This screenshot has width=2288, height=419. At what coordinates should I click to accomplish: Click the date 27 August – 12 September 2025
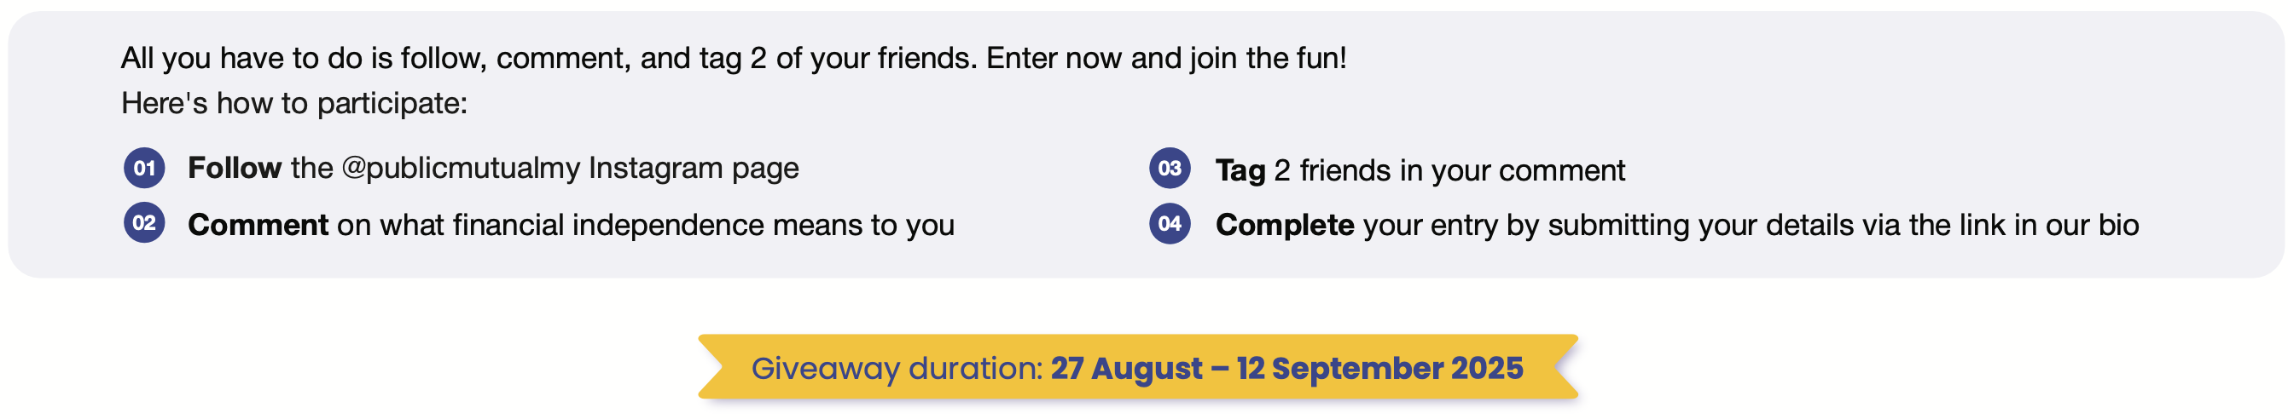[x=1287, y=368]
